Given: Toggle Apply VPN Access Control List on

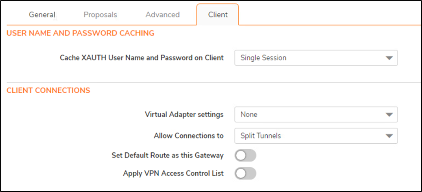Looking at the screenshot, I should (x=245, y=173).
